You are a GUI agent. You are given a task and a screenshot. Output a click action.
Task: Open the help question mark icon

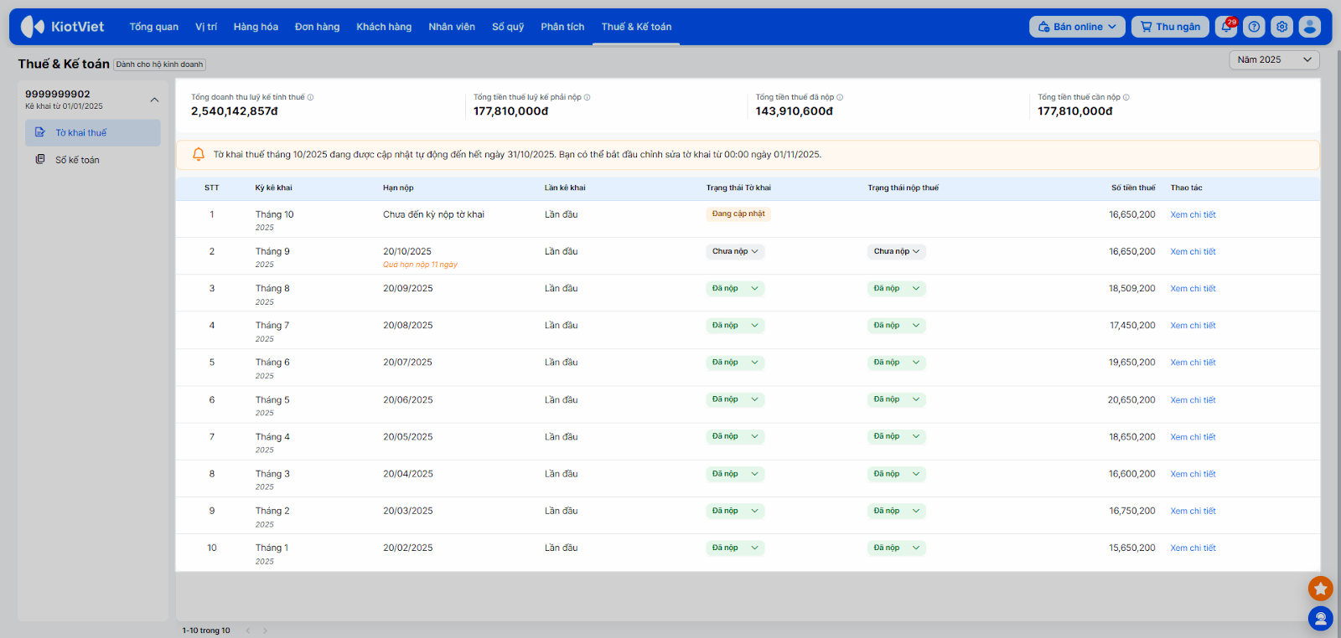click(x=1254, y=27)
